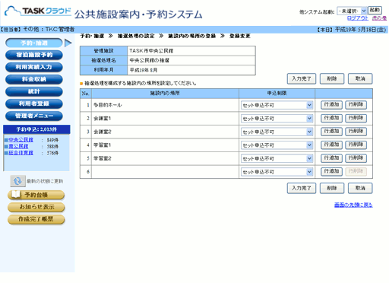Click 行削除 in the 多目的ホール row

pyautogui.click(x=356, y=105)
